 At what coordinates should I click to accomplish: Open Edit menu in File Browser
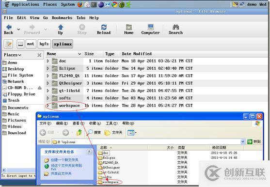click(21, 18)
